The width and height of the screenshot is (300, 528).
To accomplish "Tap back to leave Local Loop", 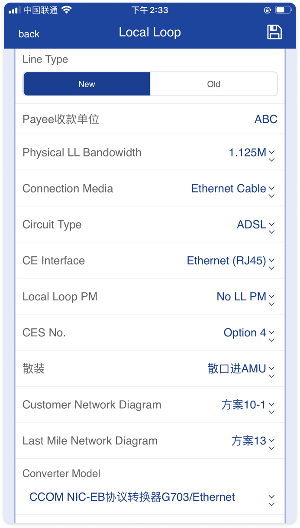I will pyautogui.click(x=29, y=34).
